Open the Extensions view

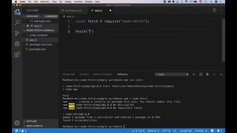tap(17, 54)
